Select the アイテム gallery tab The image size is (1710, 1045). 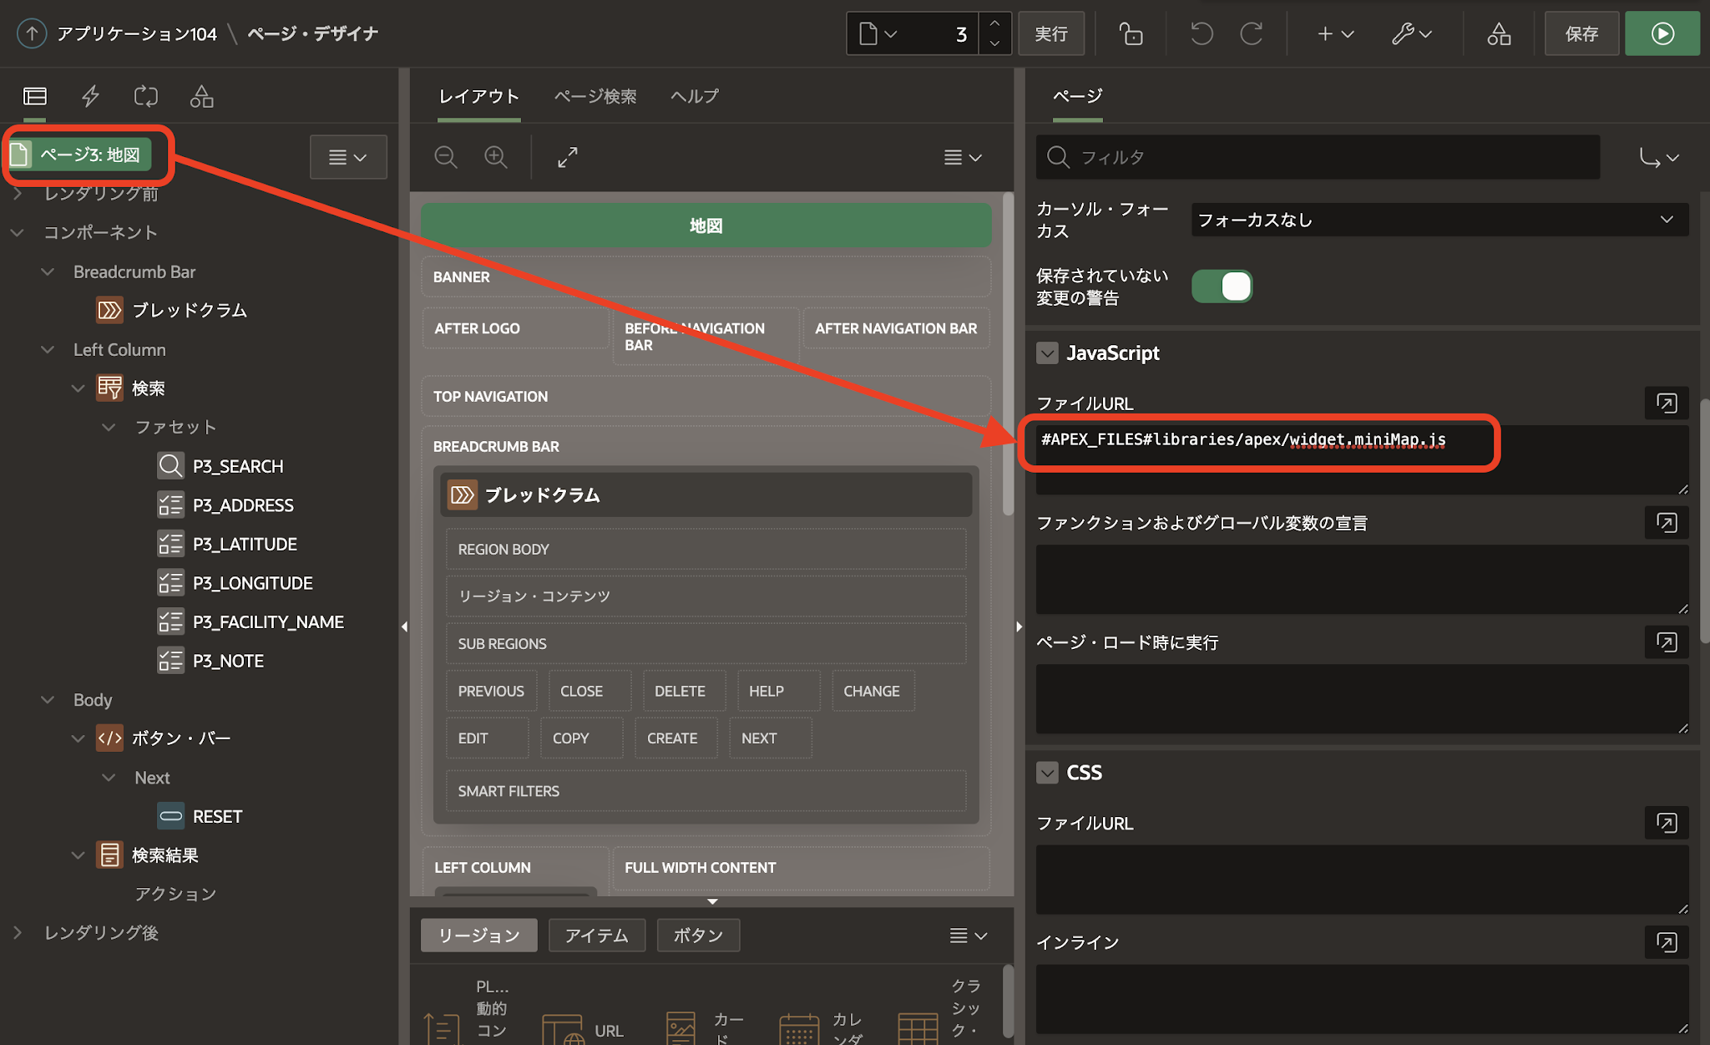pyautogui.click(x=596, y=935)
